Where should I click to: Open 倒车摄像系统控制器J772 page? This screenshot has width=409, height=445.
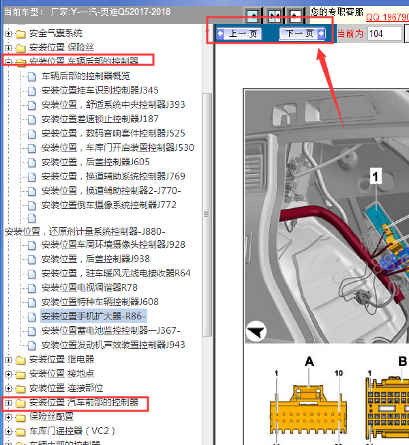(109, 205)
